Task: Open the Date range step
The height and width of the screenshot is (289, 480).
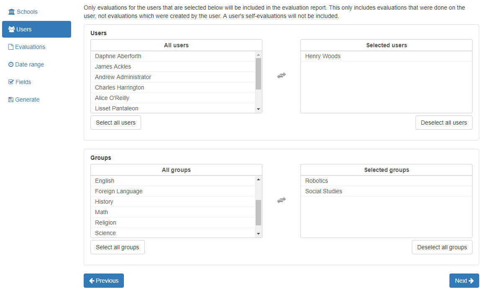Action: tap(26, 64)
